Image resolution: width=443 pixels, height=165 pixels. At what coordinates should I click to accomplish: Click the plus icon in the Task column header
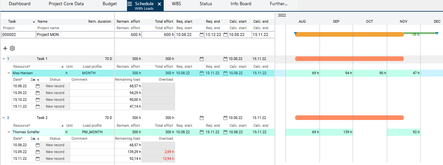34,22
